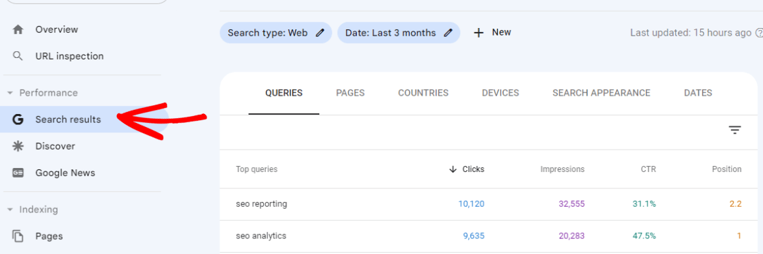Viewport: 763px width, 254px height.
Task: Sort by Impressions column header
Action: pos(562,169)
